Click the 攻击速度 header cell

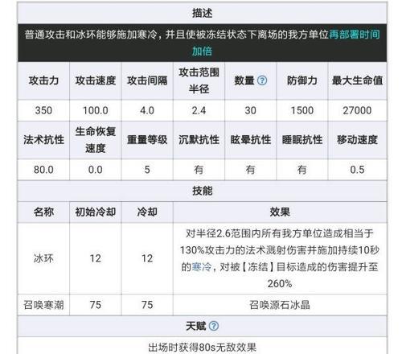pos(96,80)
